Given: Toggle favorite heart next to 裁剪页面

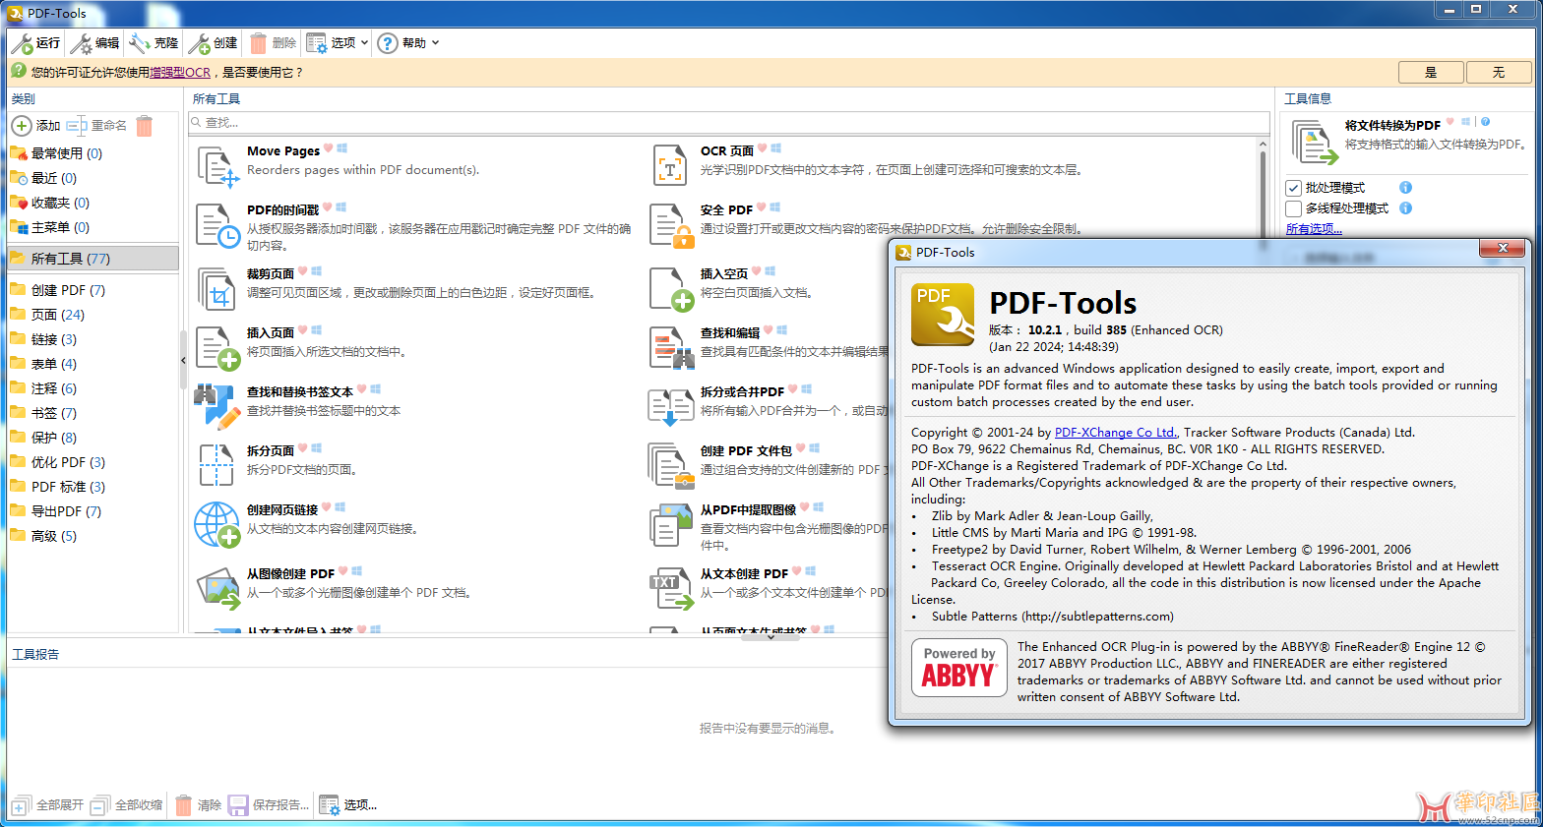Looking at the screenshot, I should pos(302,271).
